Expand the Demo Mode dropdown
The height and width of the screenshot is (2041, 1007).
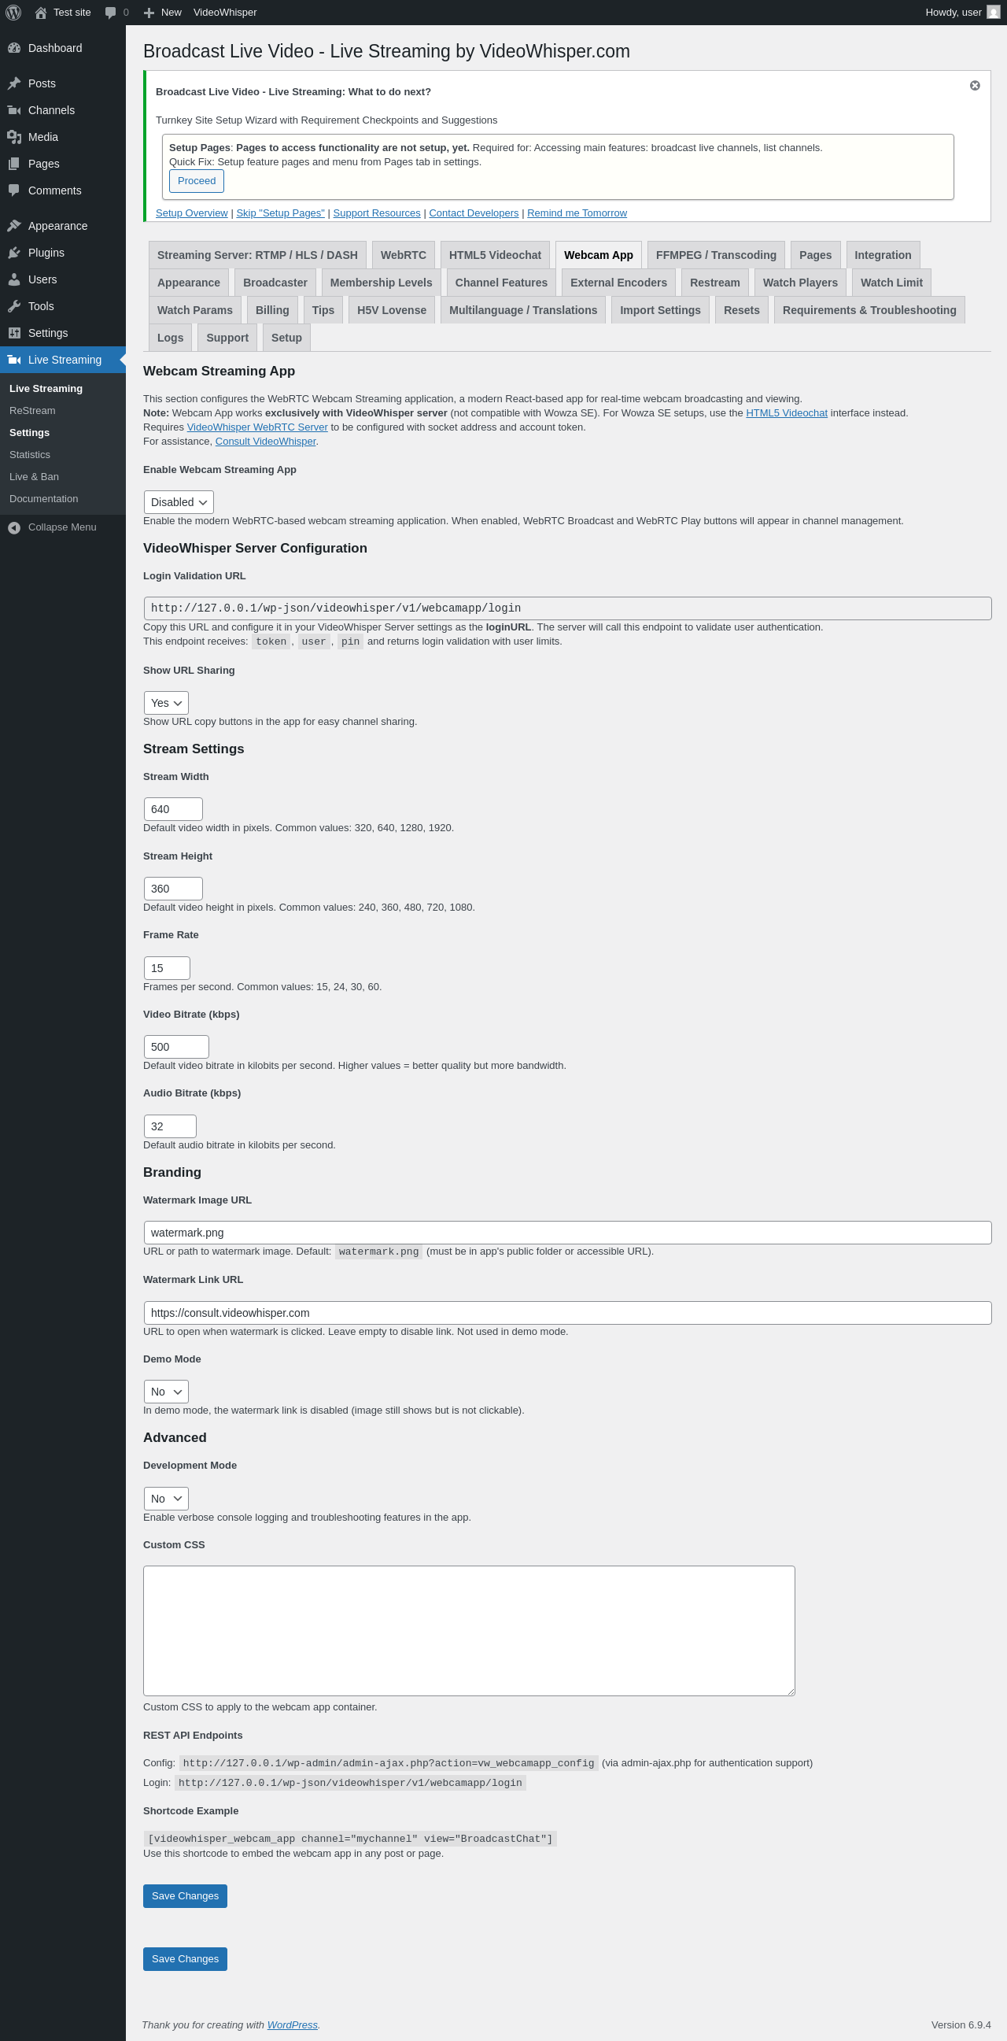pyautogui.click(x=166, y=1392)
